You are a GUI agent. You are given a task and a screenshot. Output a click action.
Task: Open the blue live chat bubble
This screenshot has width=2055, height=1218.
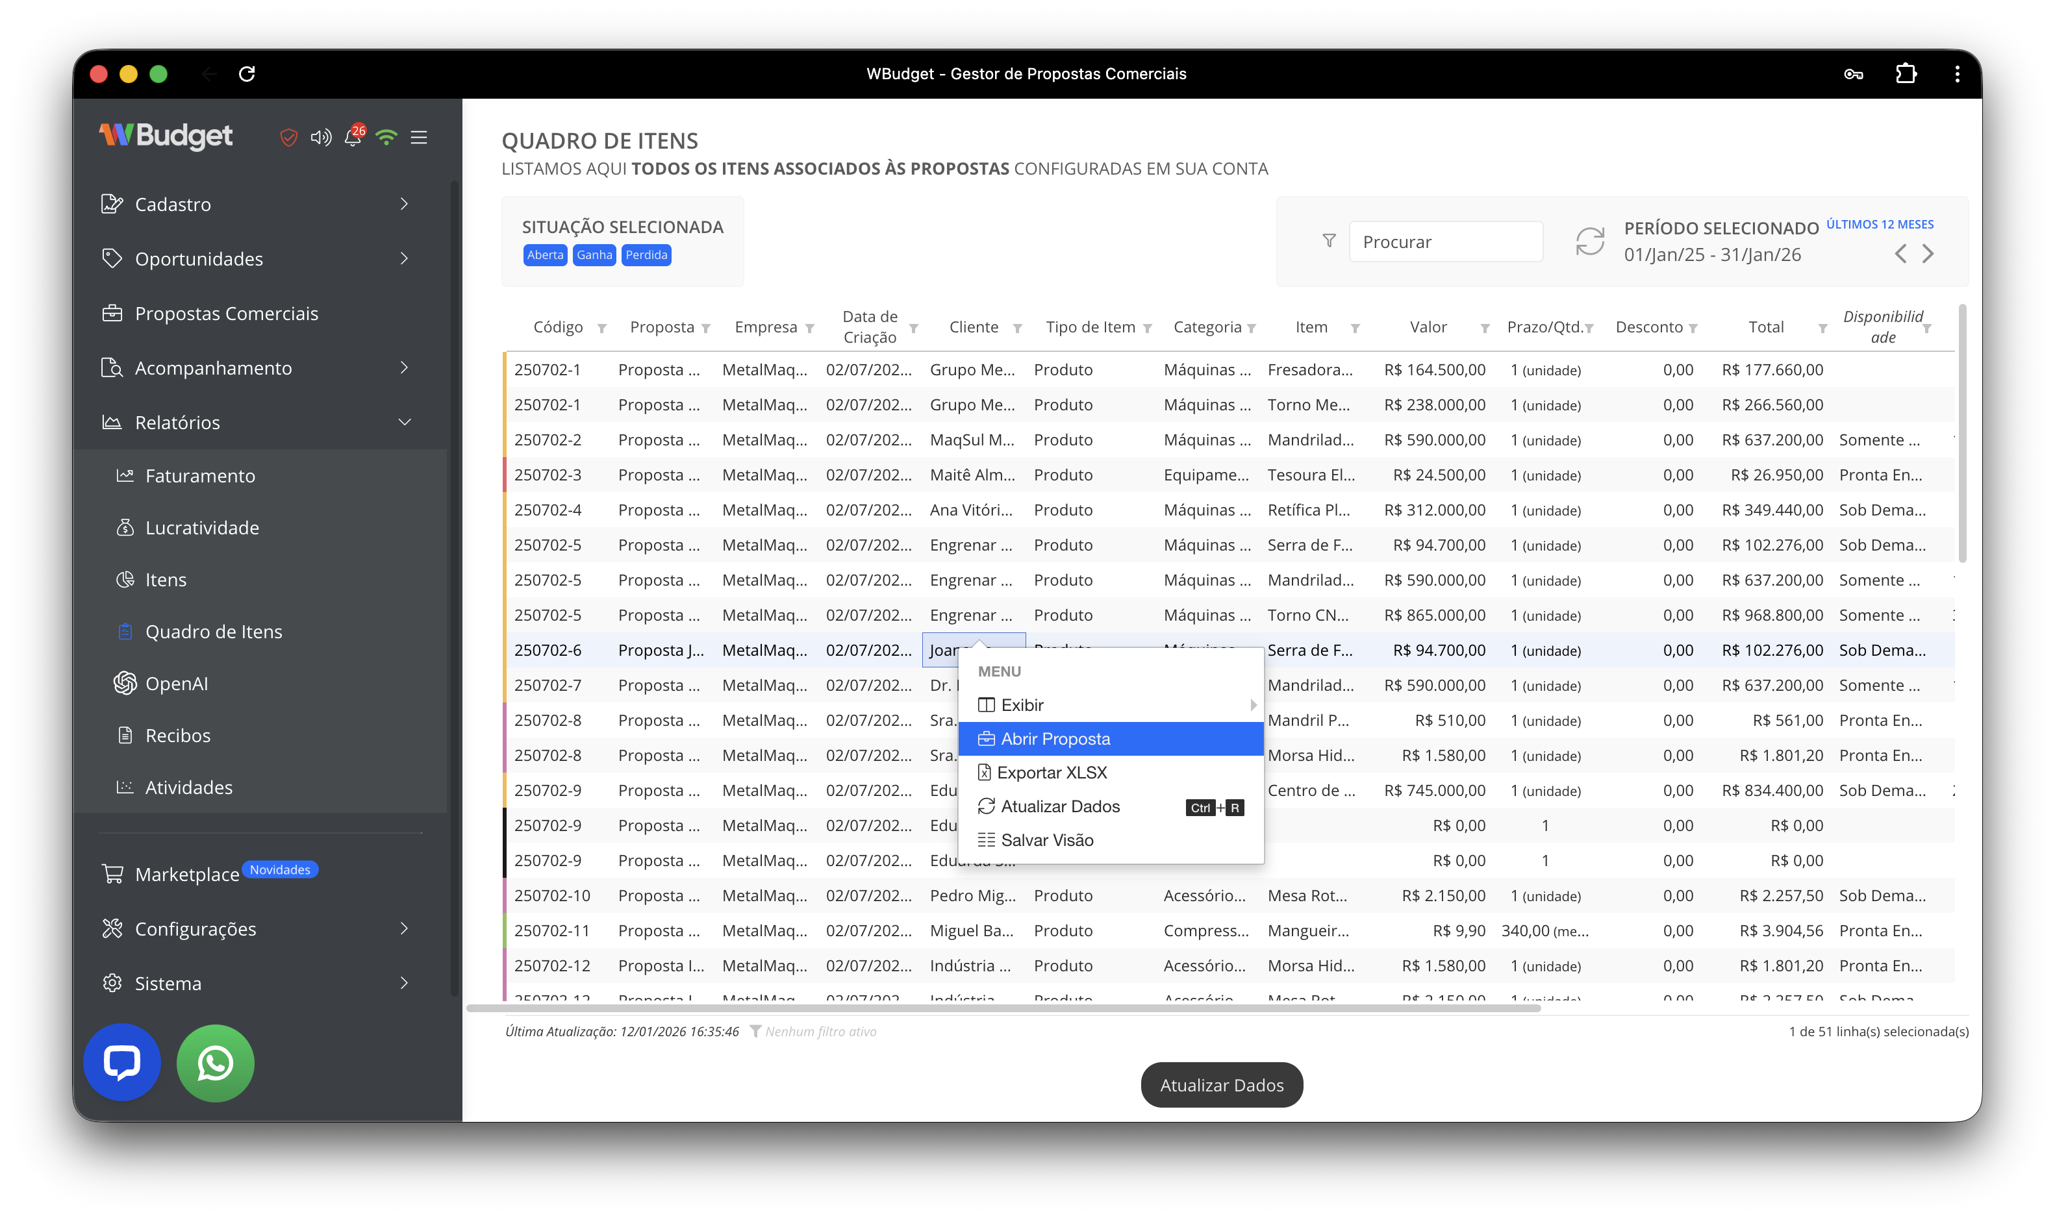pyautogui.click(x=121, y=1062)
